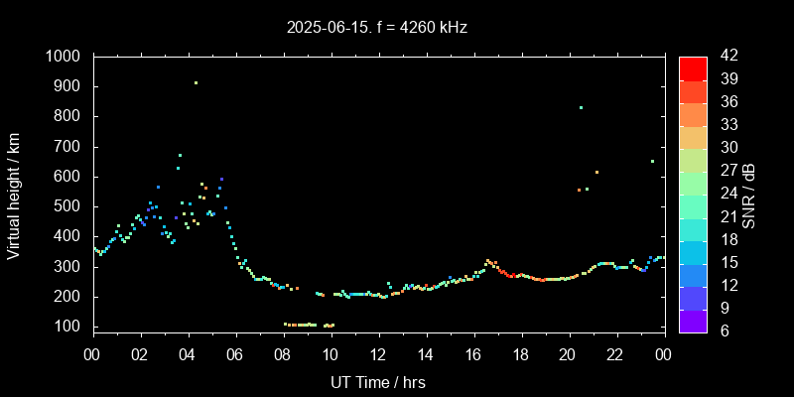794x397 pixels.
Task: Click the turquoise 18–21 dB colorbar band
Action: click(693, 228)
